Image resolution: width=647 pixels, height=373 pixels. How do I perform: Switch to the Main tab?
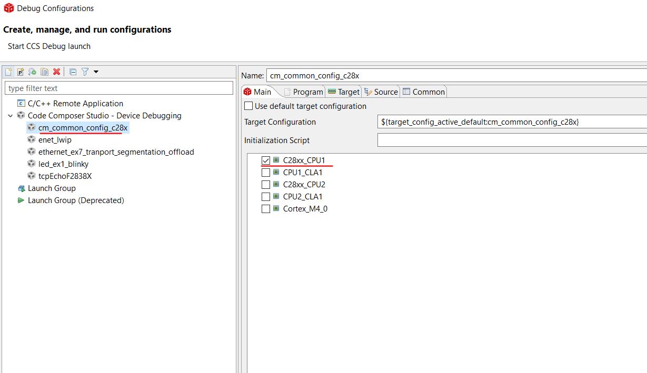pos(257,92)
